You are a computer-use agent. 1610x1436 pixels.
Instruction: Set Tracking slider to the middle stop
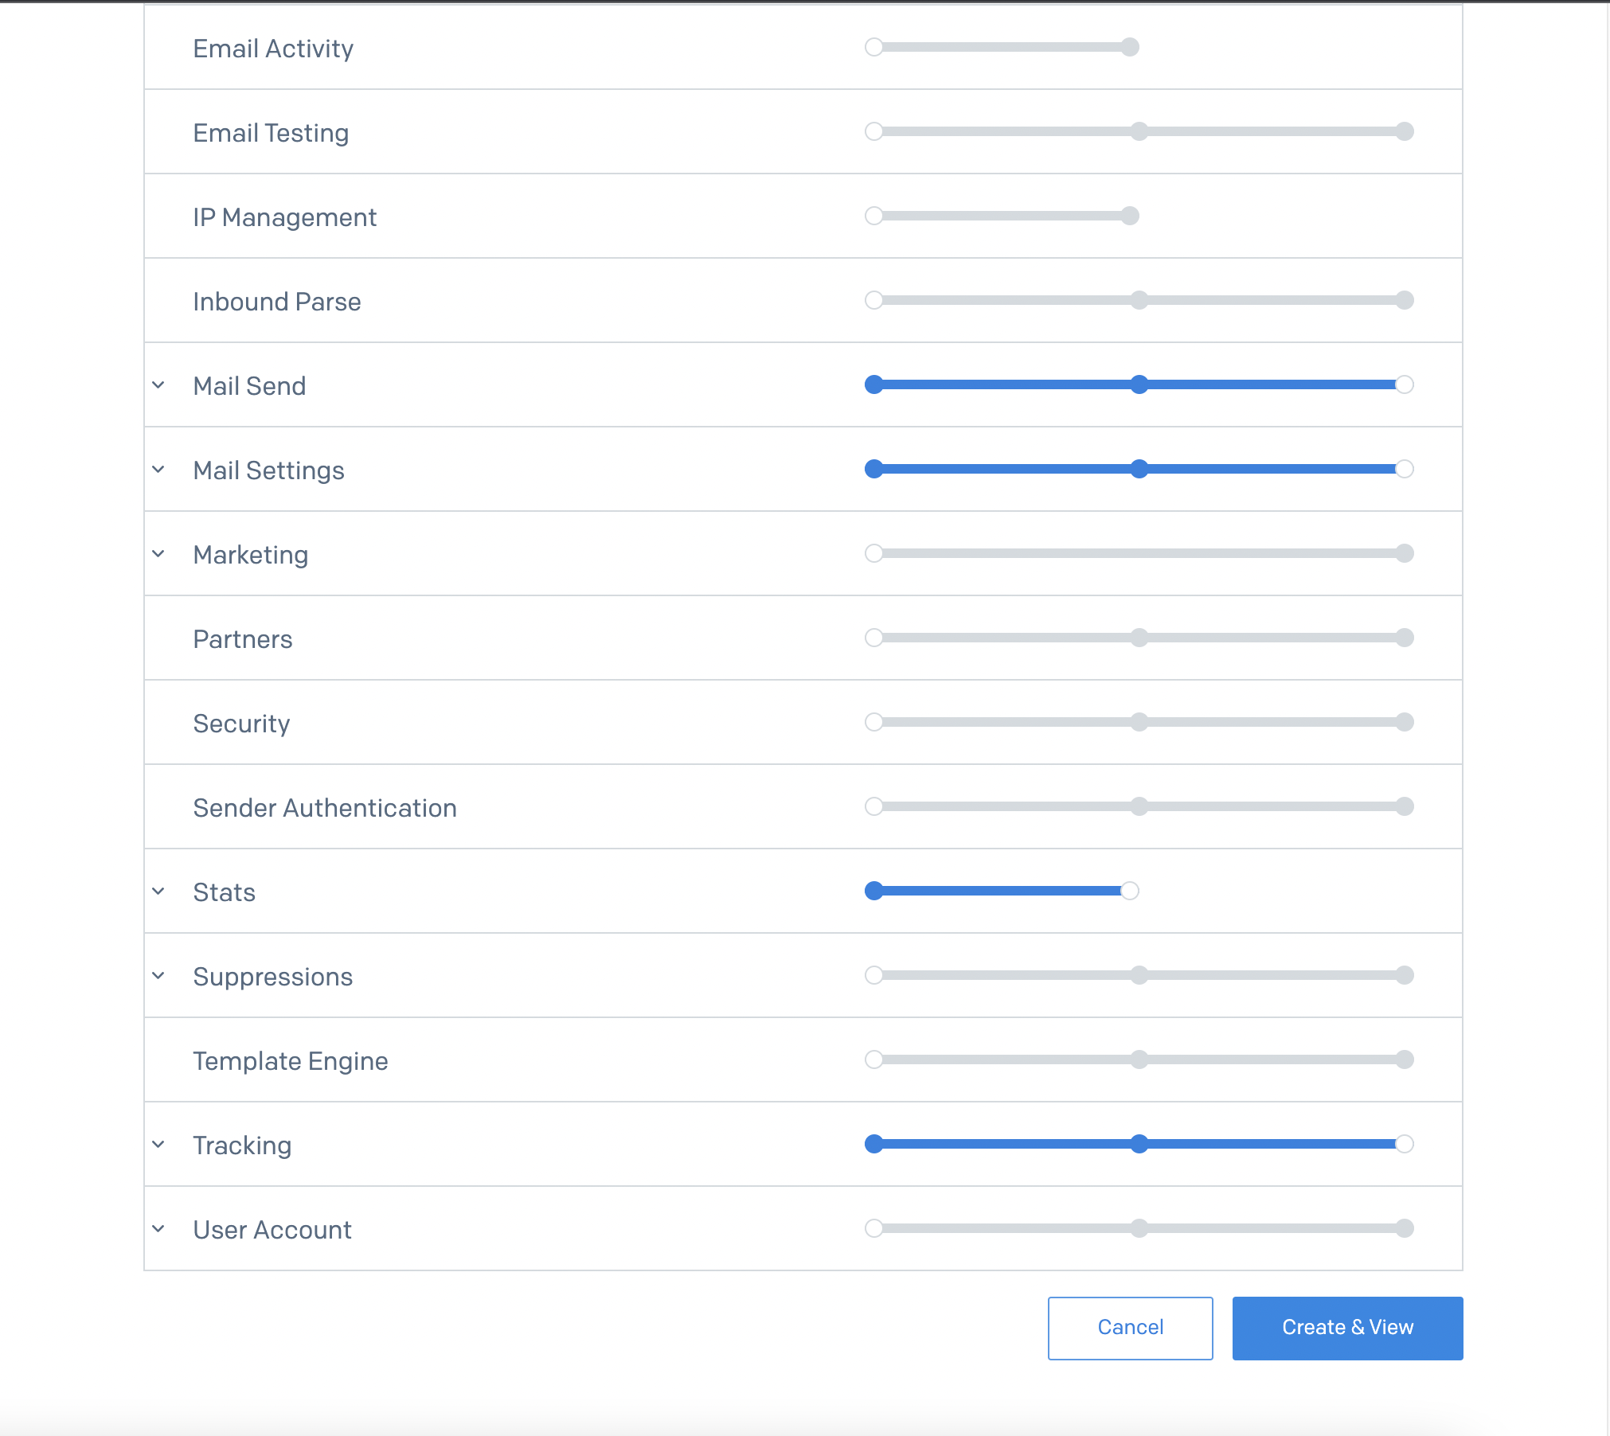tap(1139, 1144)
